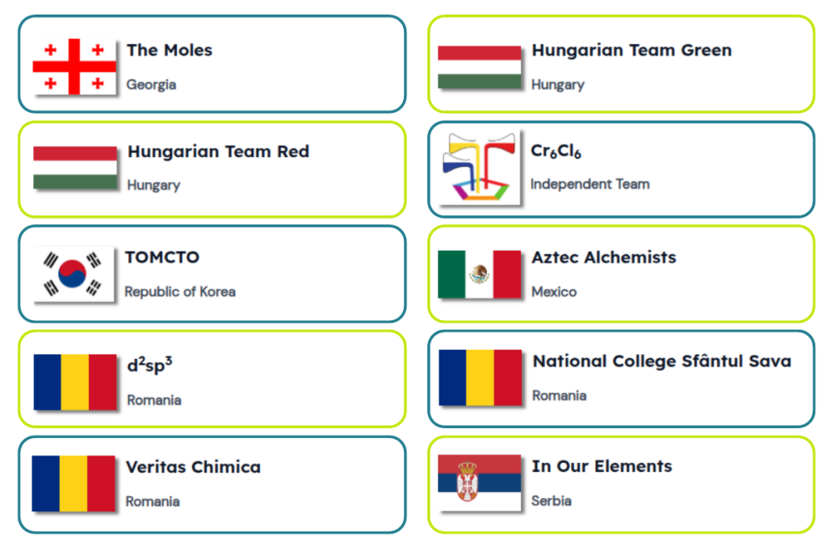827x546 pixels.
Task: Select the Aztec Alchemists team name
Action: coord(604,257)
